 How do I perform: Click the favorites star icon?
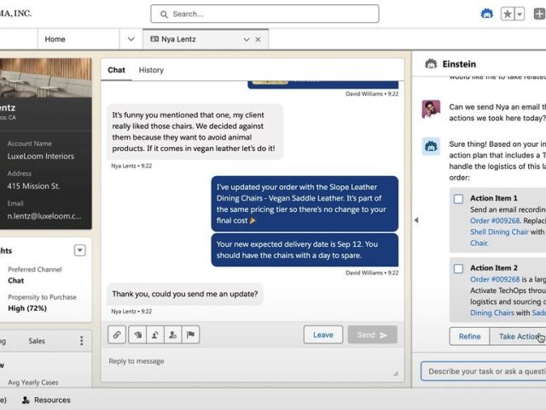pos(508,14)
